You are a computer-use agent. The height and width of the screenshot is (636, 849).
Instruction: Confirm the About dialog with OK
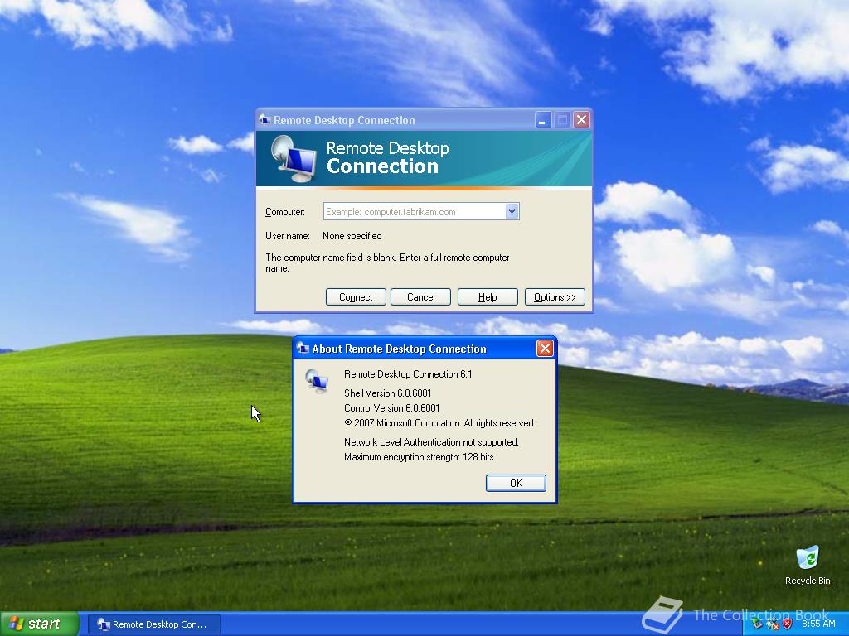click(x=516, y=483)
